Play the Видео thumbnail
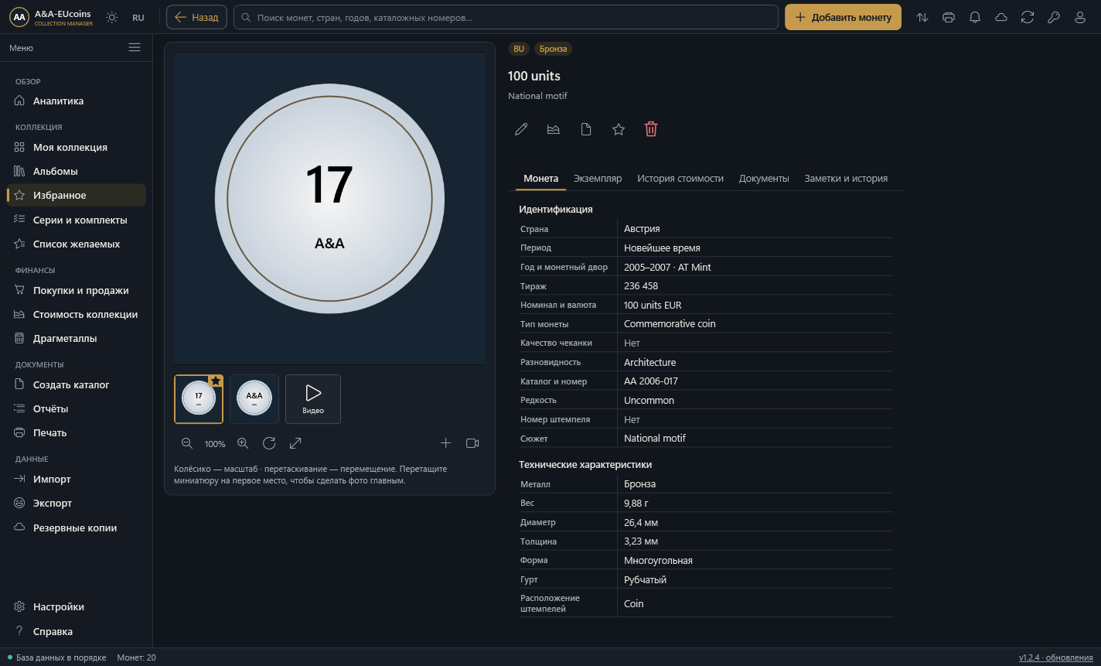This screenshot has width=1101, height=666. (313, 399)
